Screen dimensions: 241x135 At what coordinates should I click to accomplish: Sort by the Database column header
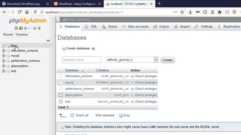pos(72,70)
